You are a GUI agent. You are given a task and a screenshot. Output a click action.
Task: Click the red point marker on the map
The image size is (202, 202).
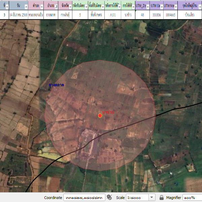(100, 116)
